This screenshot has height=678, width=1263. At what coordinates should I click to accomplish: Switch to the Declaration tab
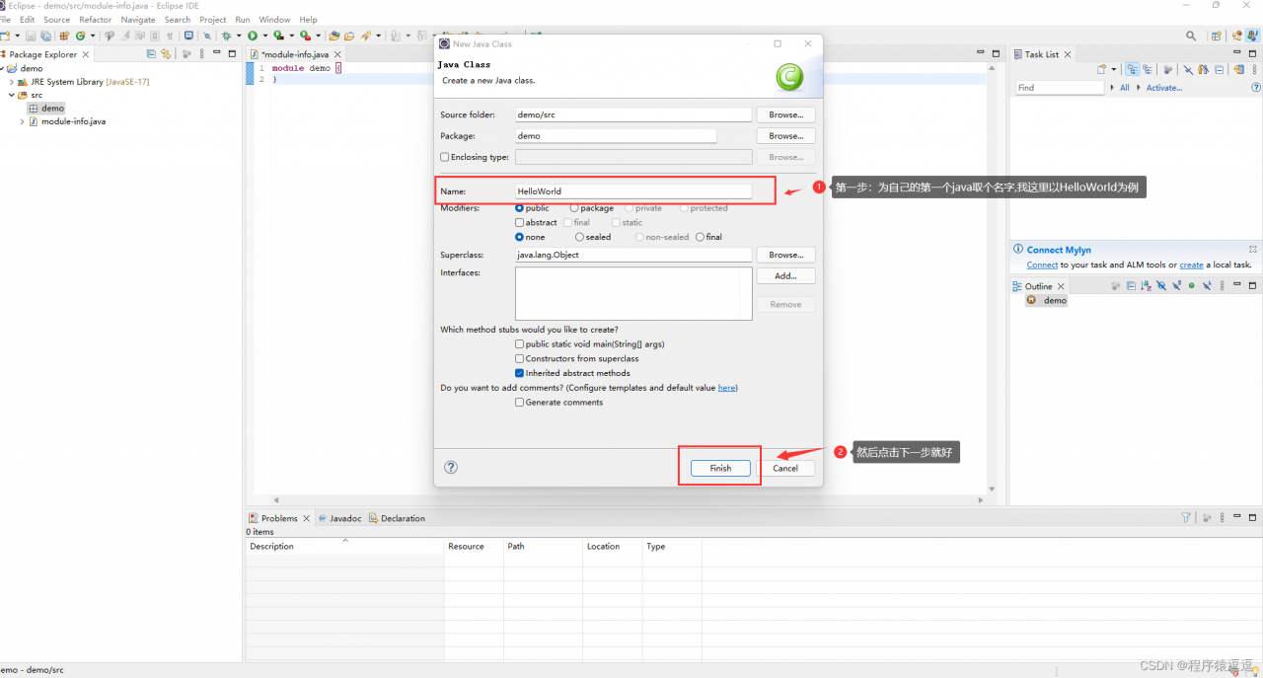[x=398, y=518]
